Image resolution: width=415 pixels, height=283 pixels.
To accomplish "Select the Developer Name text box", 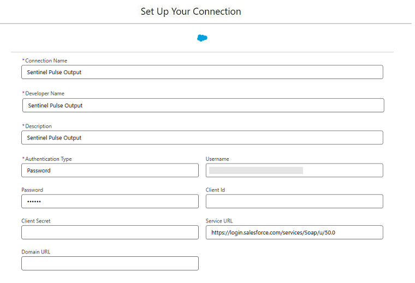I will pyautogui.click(x=203, y=105).
